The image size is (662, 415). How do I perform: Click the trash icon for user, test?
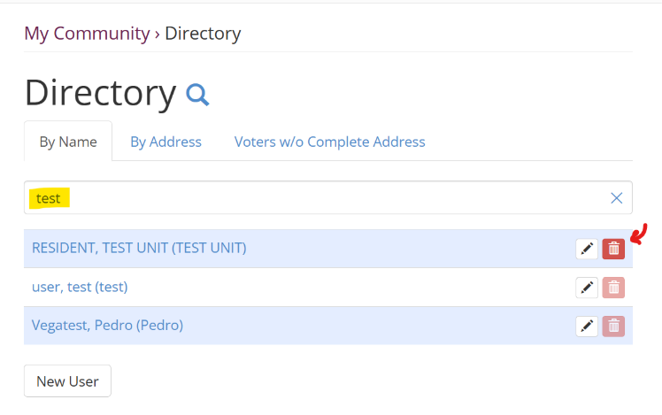613,288
